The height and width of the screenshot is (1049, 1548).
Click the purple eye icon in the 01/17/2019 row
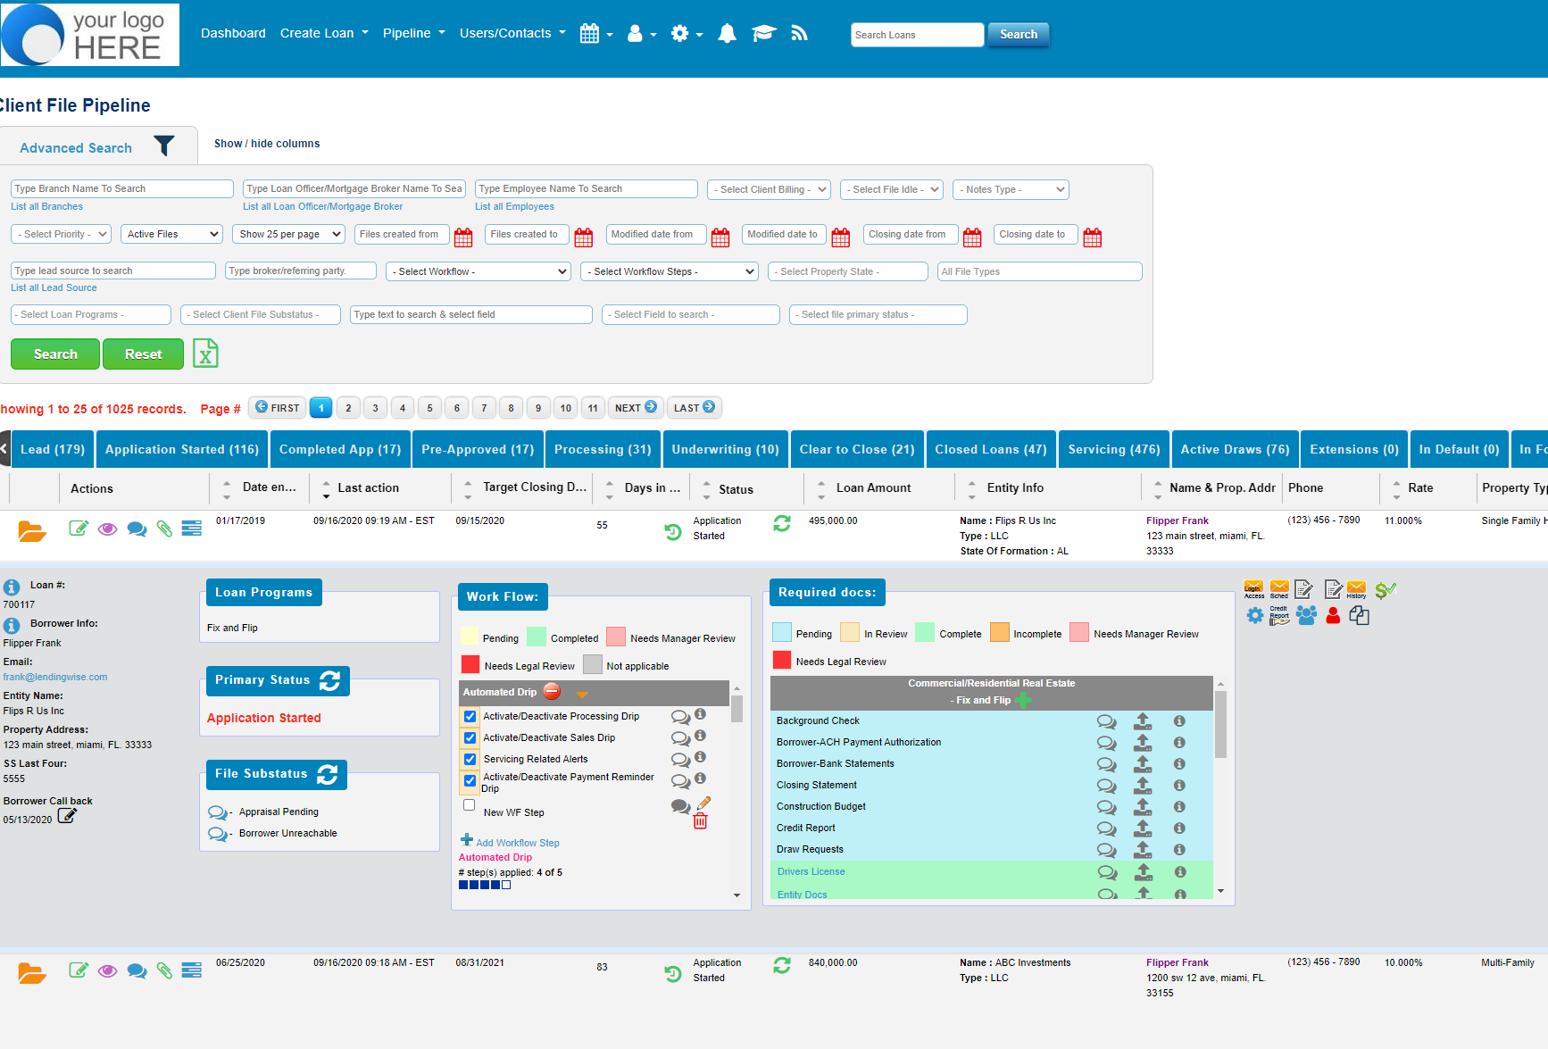[x=107, y=529]
